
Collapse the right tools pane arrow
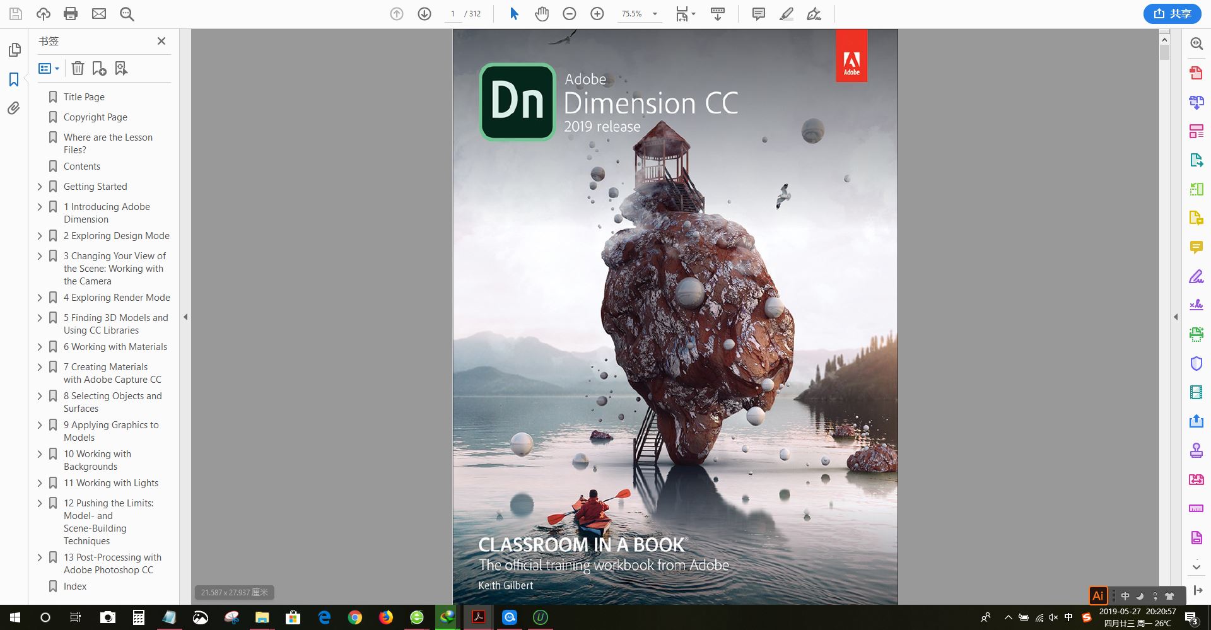coord(1176,317)
